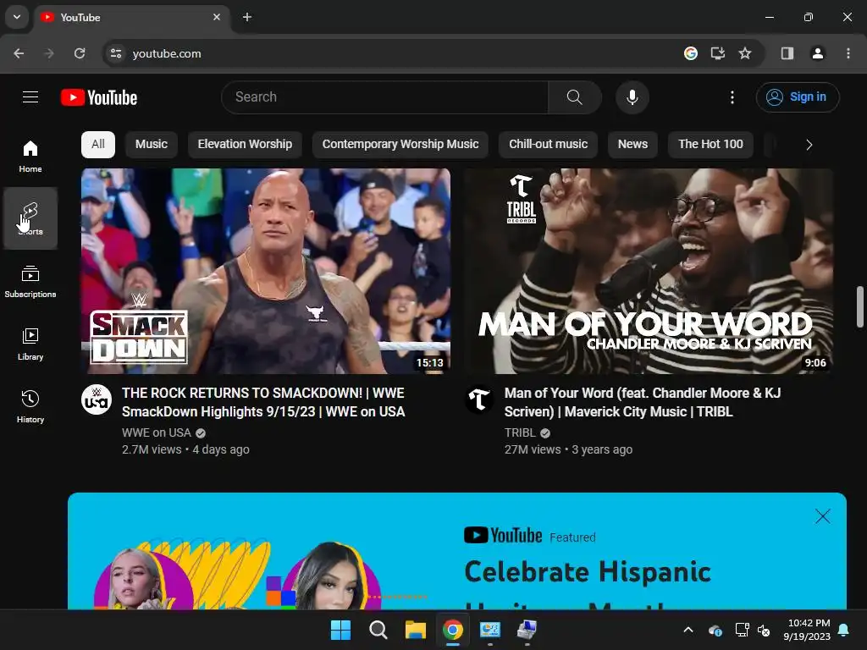Toggle the browser side panel
The image size is (867, 650).
pyautogui.click(x=787, y=53)
